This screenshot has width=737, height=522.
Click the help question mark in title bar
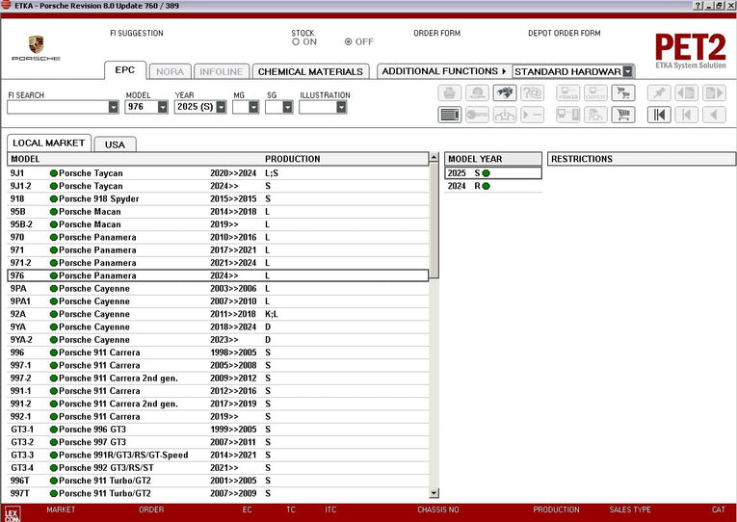pos(697,6)
